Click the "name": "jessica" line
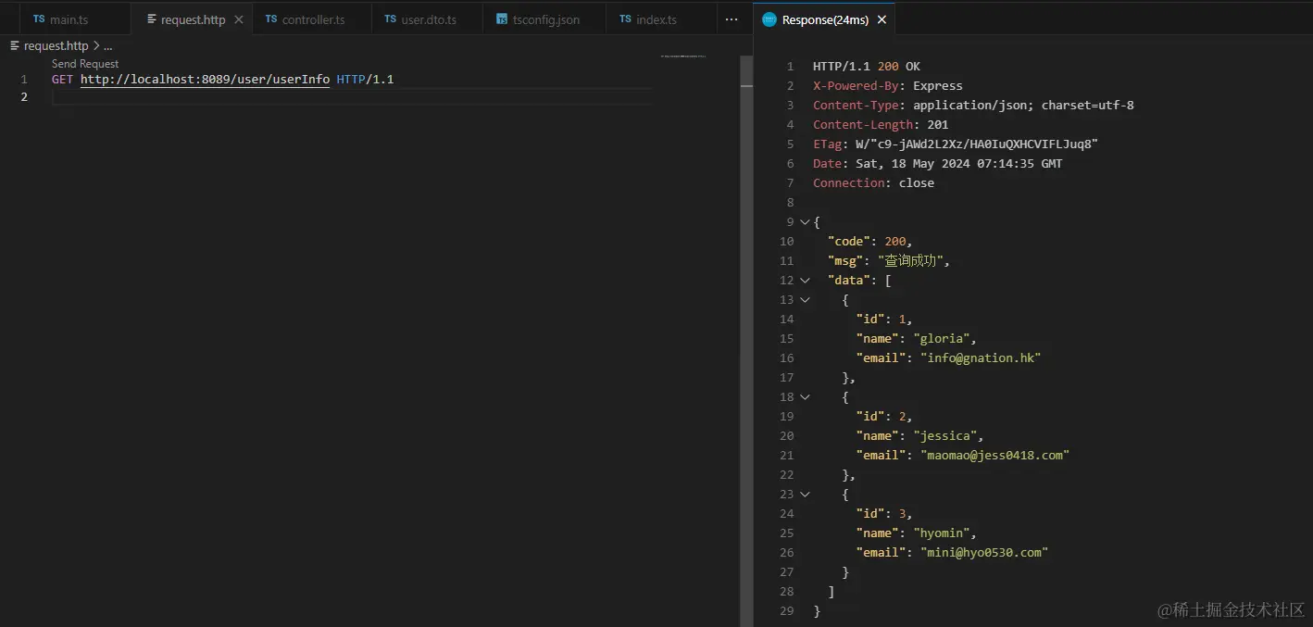Image resolution: width=1313 pixels, height=627 pixels. [x=919, y=436]
